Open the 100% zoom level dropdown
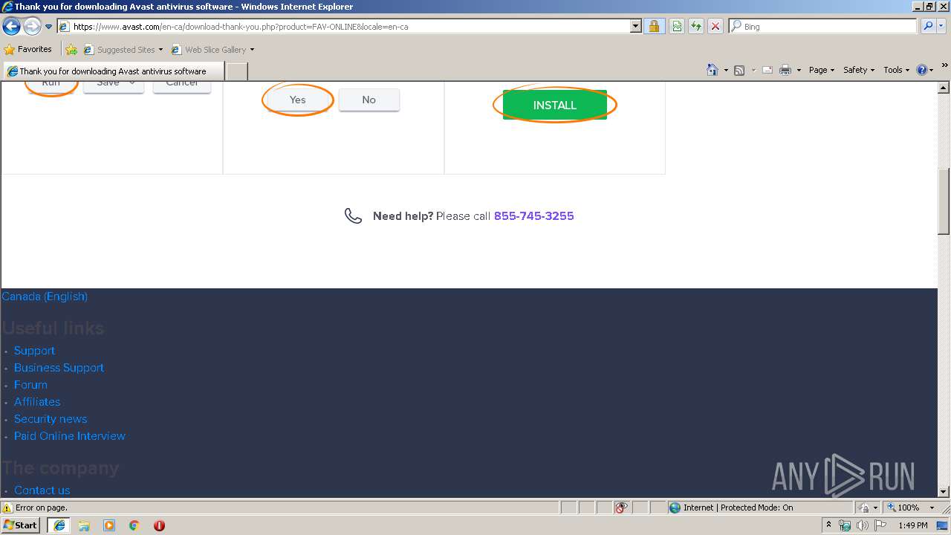 (932, 508)
